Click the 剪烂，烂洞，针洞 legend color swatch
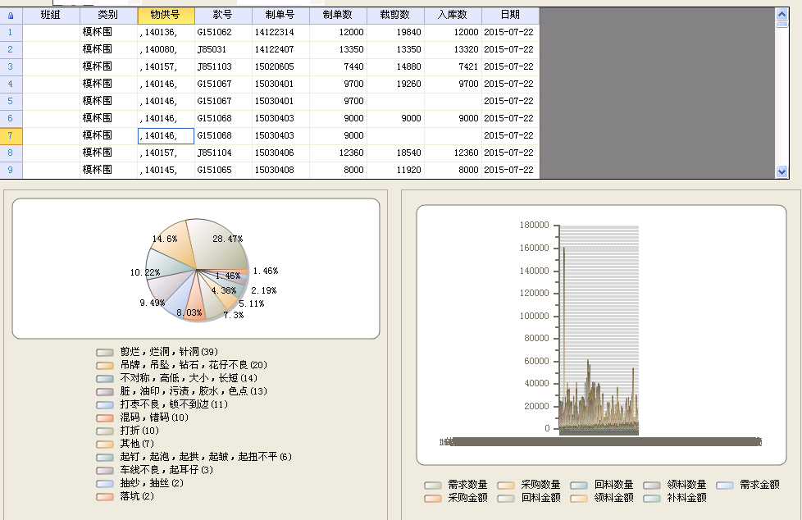802x520 pixels. [x=104, y=352]
